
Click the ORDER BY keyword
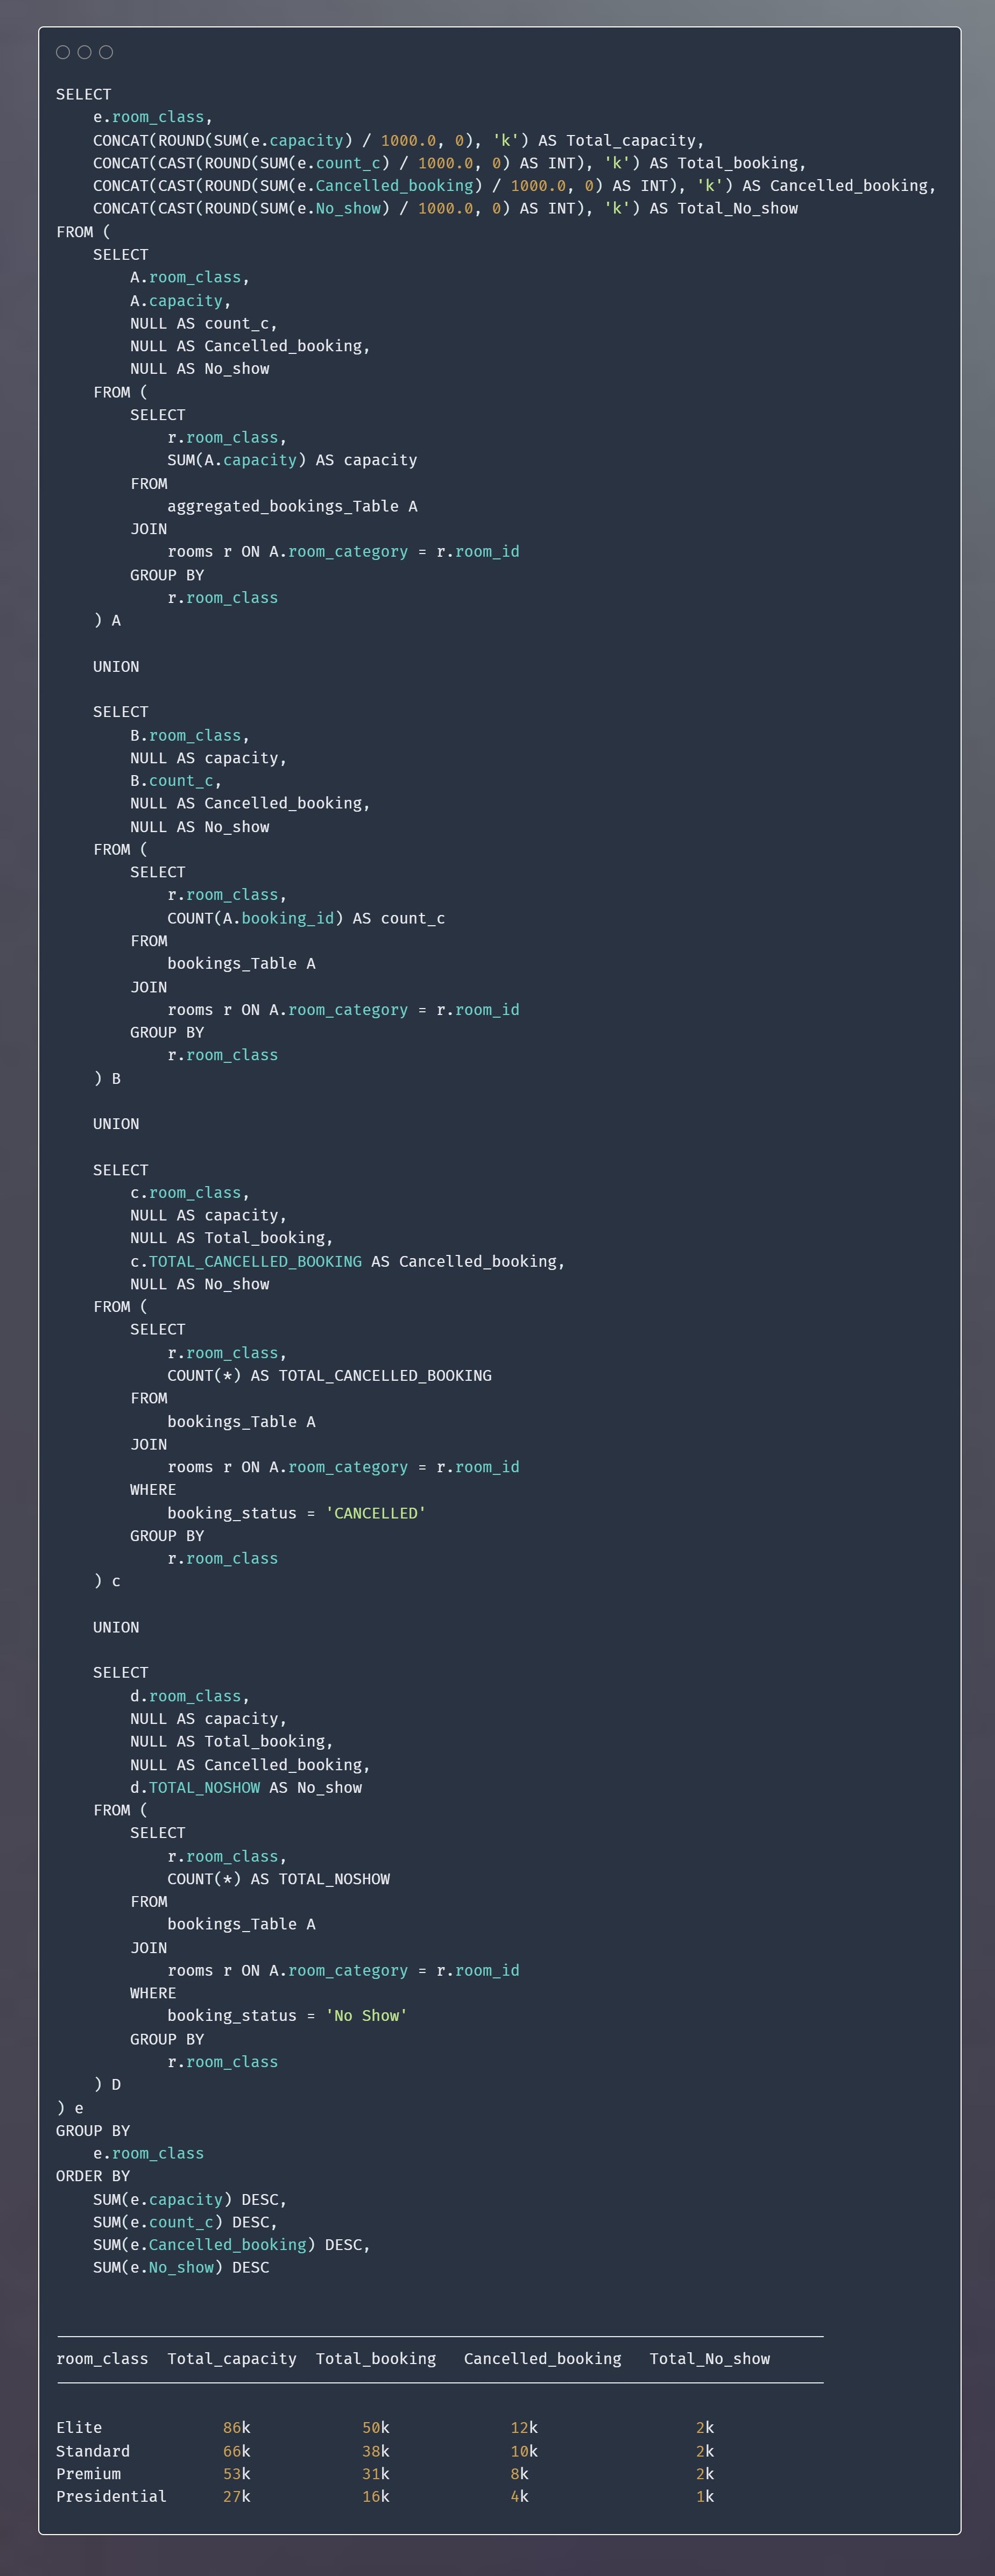point(93,2176)
